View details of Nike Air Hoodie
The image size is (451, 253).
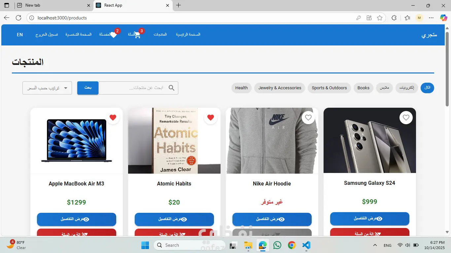click(x=272, y=219)
